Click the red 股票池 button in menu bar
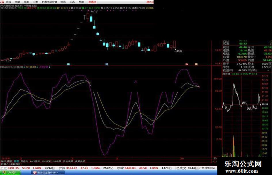The width and height of the screenshot is (272, 175). [92, 2]
